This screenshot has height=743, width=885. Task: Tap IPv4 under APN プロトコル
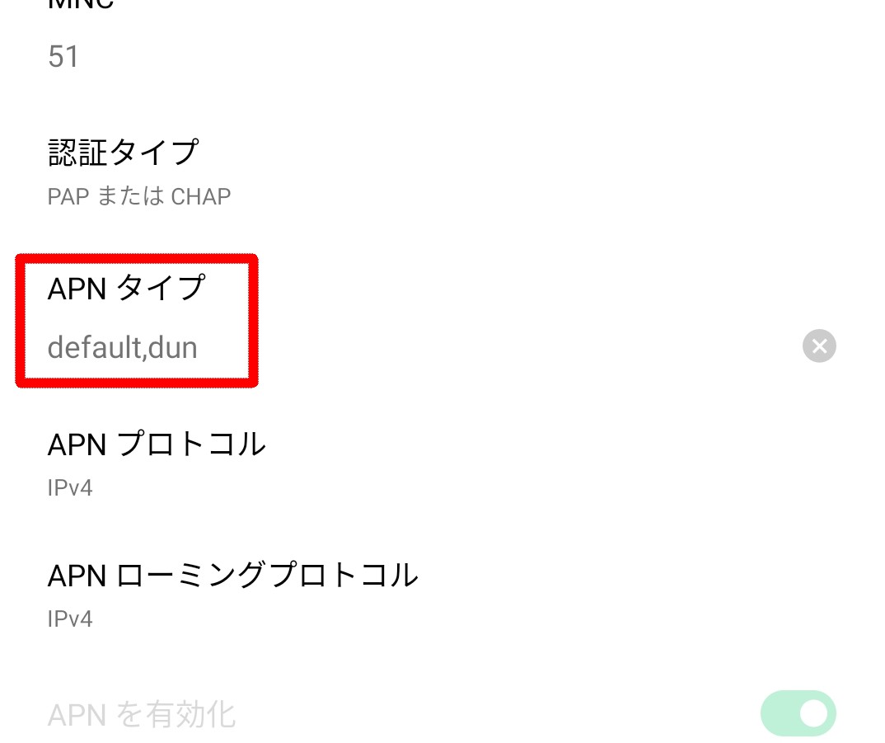point(70,487)
